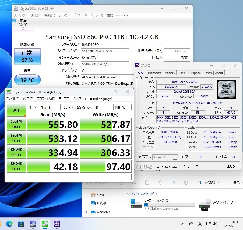Image resolution: width=243 pixels, height=230 pixels.
Task: Switch to the Graphics tab in CPU-Z
Action: pos(195,73)
